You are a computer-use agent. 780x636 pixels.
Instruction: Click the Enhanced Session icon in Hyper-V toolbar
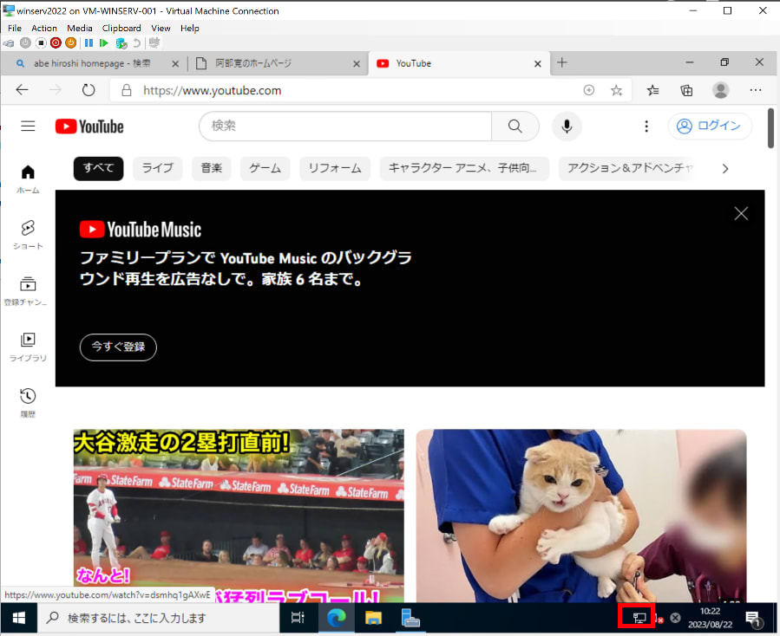click(154, 43)
